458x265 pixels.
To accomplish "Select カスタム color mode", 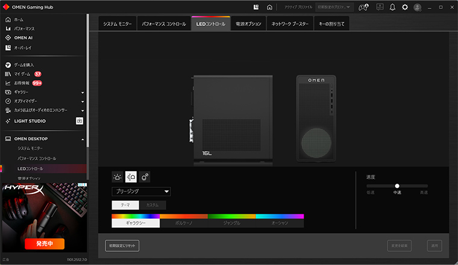I will coord(152,205).
